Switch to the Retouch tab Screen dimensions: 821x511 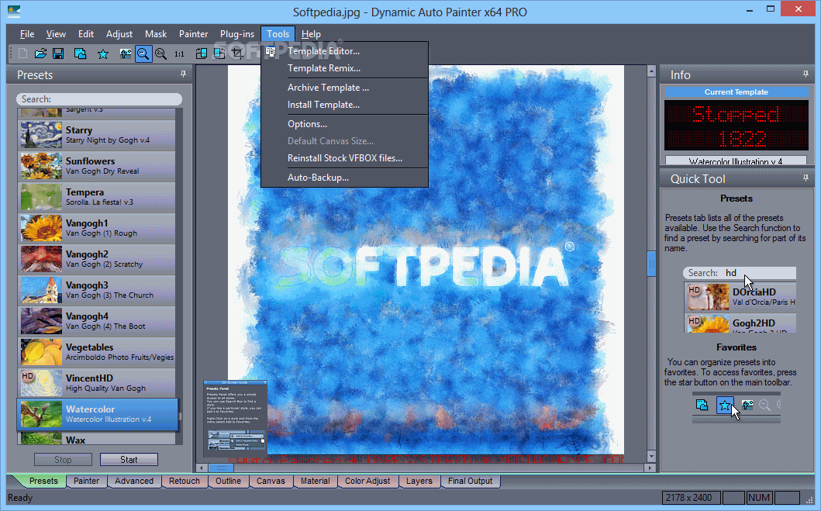click(x=185, y=482)
